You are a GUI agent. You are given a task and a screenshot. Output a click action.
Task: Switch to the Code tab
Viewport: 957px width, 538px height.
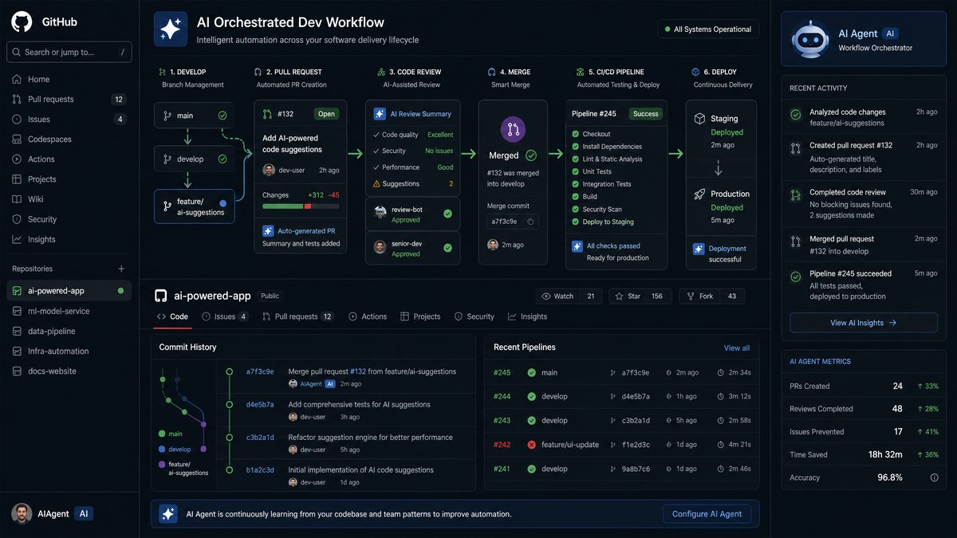pyautogui.click(x=173, y=316)
